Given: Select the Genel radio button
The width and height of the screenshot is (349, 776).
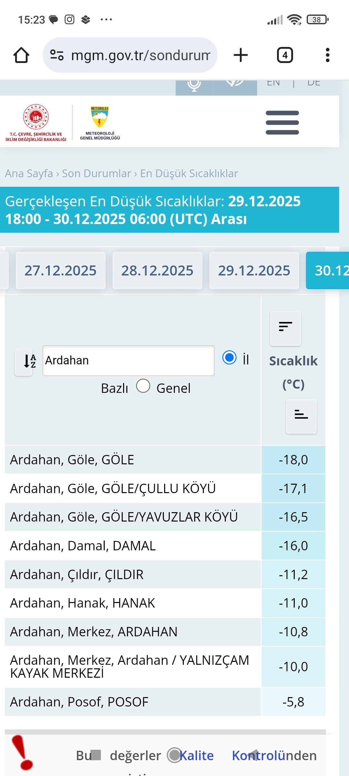Looking at the screenshot, I should [x=143, y=386].
